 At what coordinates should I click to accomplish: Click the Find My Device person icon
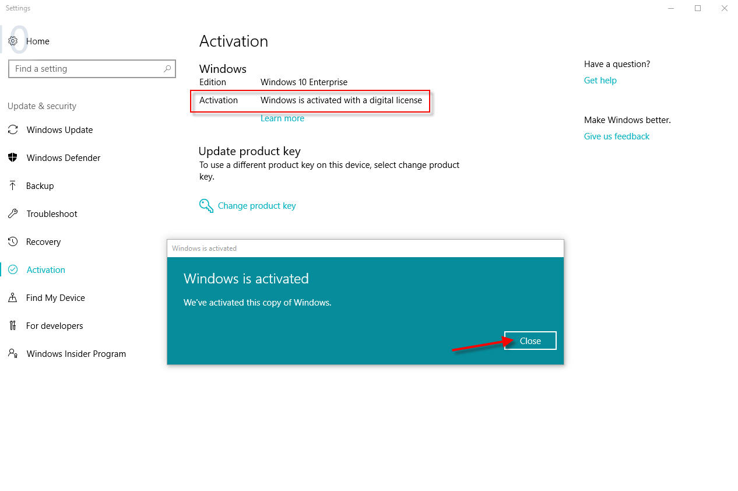point(13,298)
